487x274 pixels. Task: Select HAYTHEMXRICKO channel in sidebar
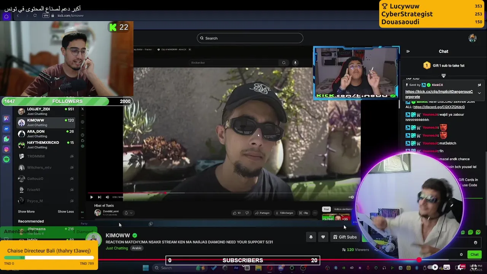[46, 145]
